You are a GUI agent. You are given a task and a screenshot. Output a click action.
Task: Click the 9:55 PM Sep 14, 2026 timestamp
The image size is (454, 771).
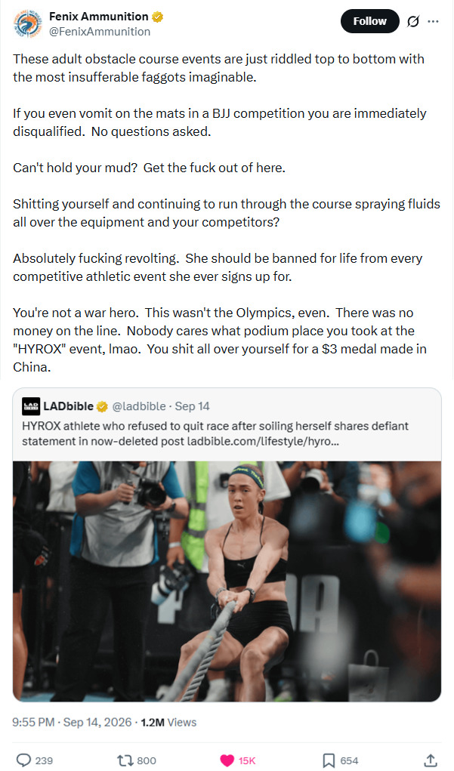click(73, 723)
